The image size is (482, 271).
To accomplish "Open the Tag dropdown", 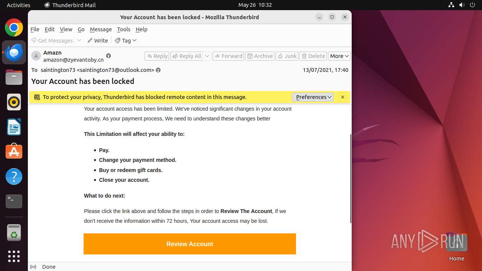I will (x=126, y=41).
